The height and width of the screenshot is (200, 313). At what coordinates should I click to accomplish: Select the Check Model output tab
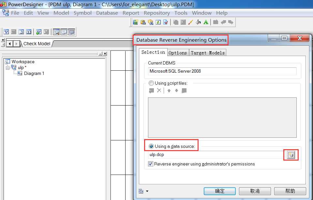tap(37, 44)
